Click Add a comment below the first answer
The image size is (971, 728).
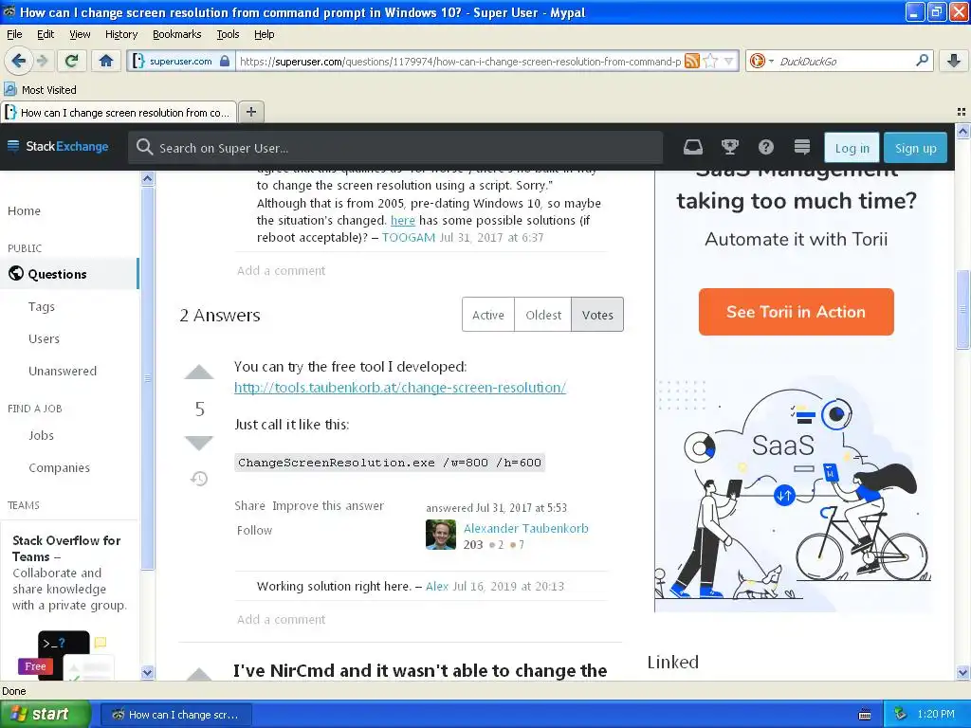(x=281, y=619)
